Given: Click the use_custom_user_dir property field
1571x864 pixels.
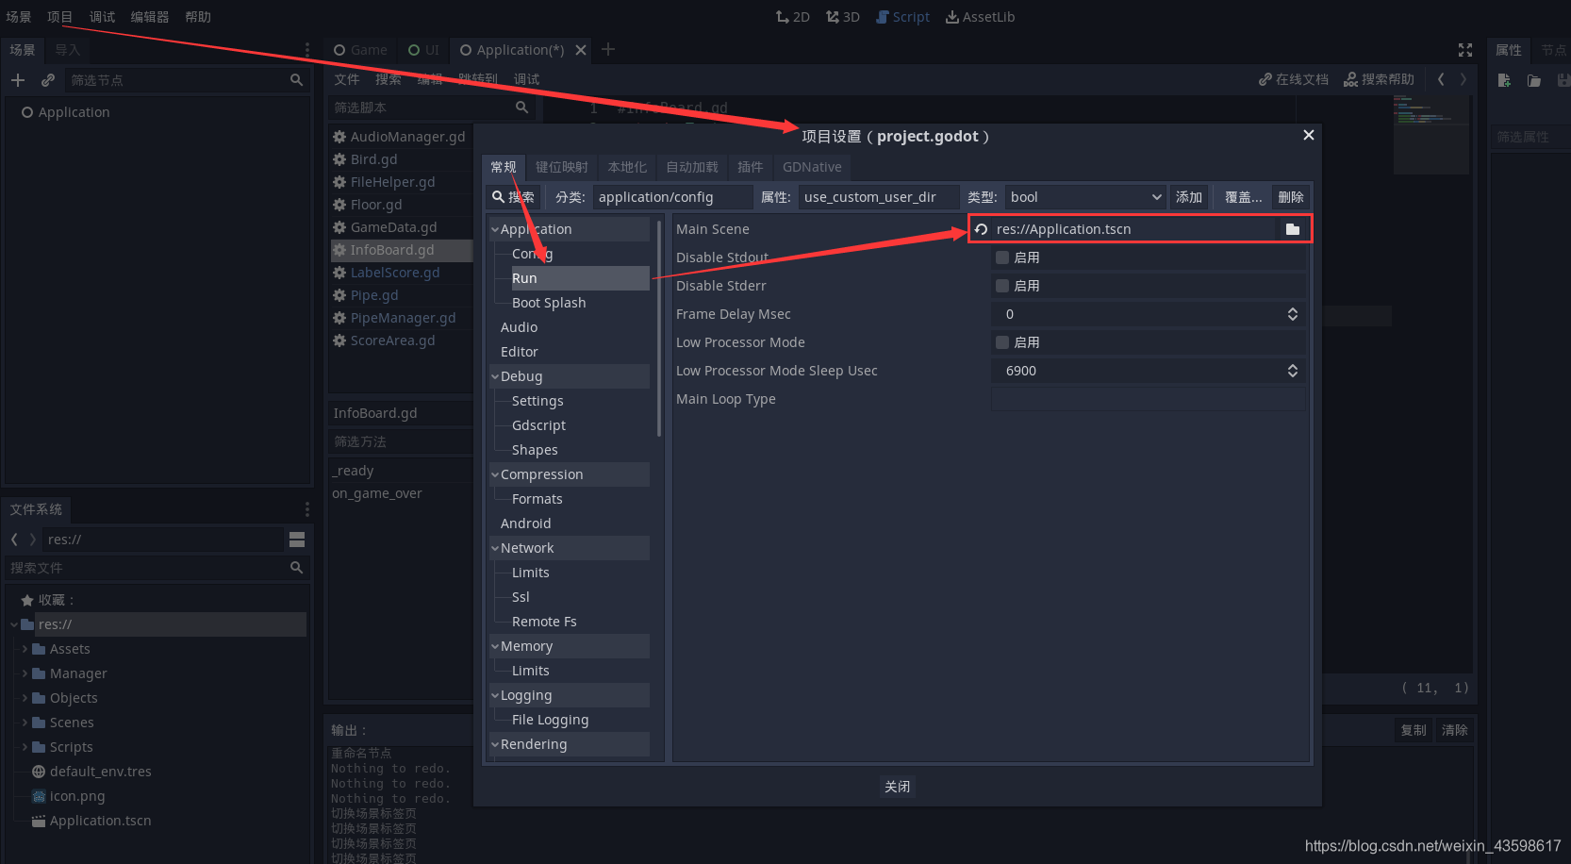Looking at the screenshot, I should click(x=879, y=197).
